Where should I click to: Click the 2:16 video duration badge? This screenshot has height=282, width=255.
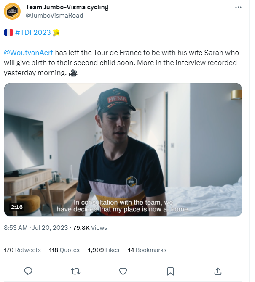click(17, 207)
